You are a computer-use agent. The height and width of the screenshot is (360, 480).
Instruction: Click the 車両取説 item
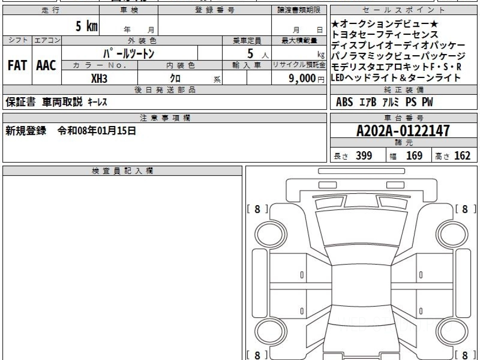(62, 102)
